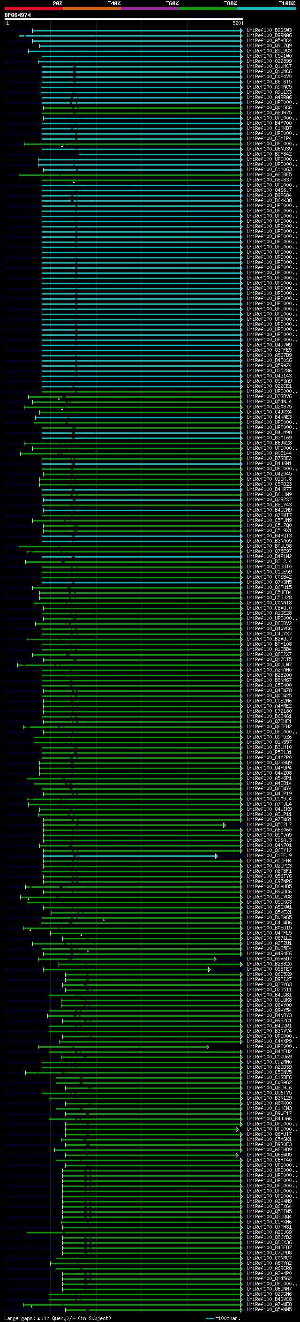Open hit UniRef100_B9GSW3

tap(269, 30)
